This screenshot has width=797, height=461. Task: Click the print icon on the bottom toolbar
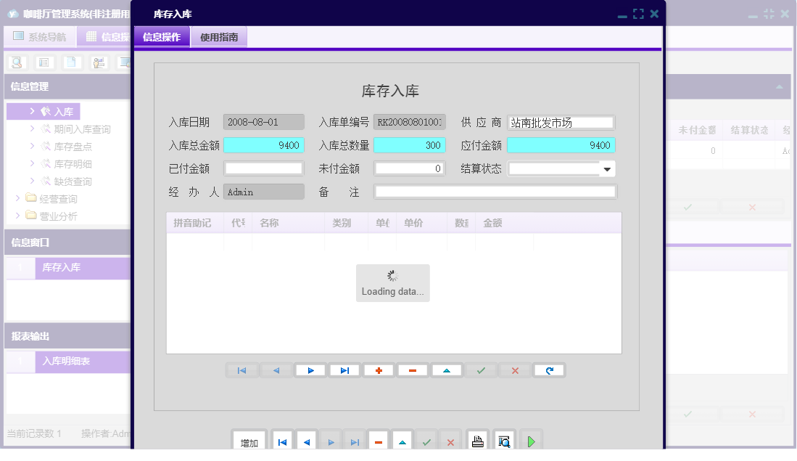[x=477, y=440]
